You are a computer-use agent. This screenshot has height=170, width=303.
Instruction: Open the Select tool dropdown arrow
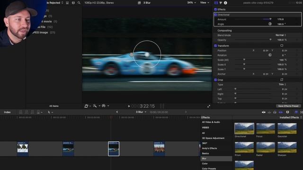[52, 112]
